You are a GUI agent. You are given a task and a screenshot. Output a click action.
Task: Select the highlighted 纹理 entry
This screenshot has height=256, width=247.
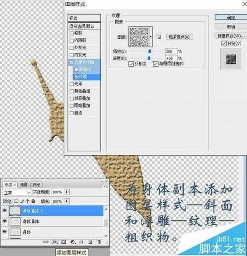(86, 77)
